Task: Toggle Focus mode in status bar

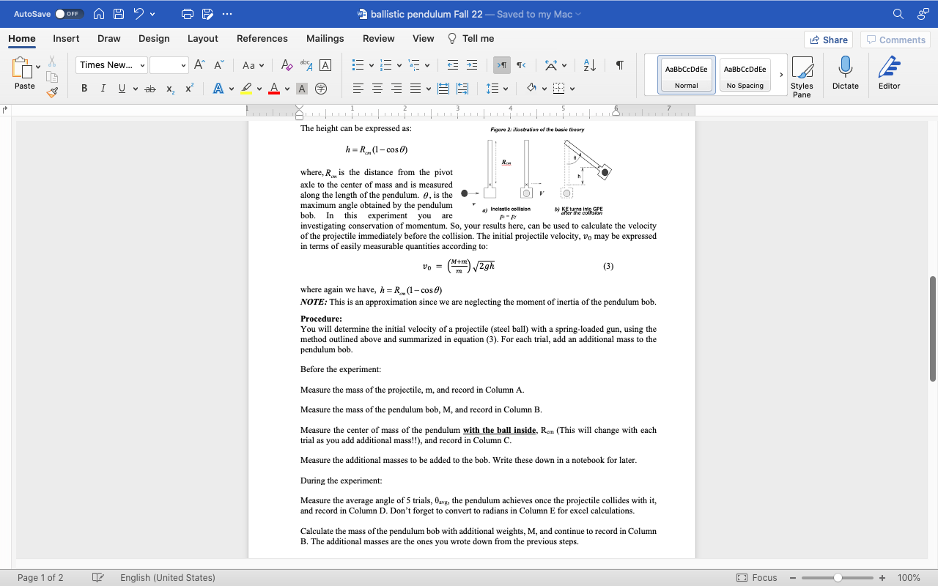Action: coord(757,578)
